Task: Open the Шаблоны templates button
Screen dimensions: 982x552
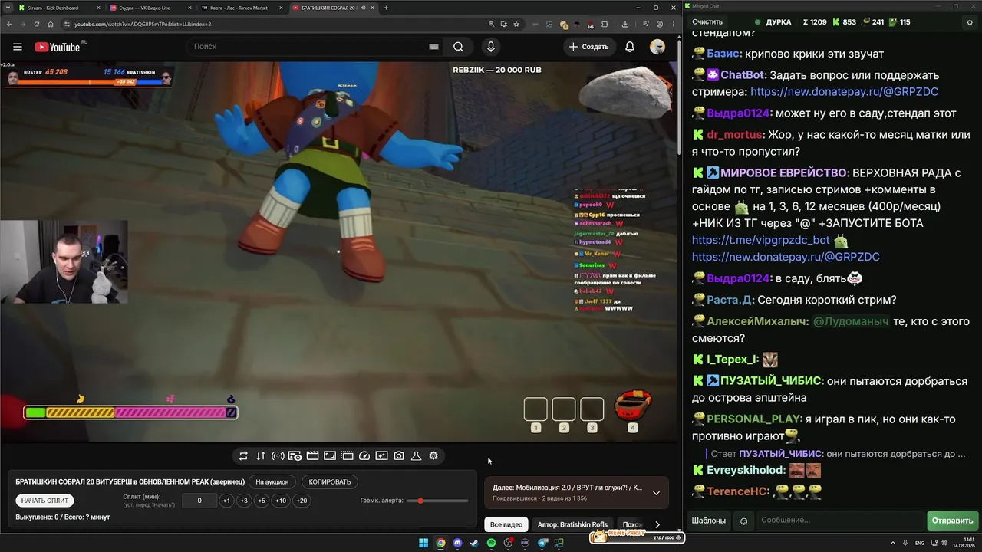Action: (709, 521)
